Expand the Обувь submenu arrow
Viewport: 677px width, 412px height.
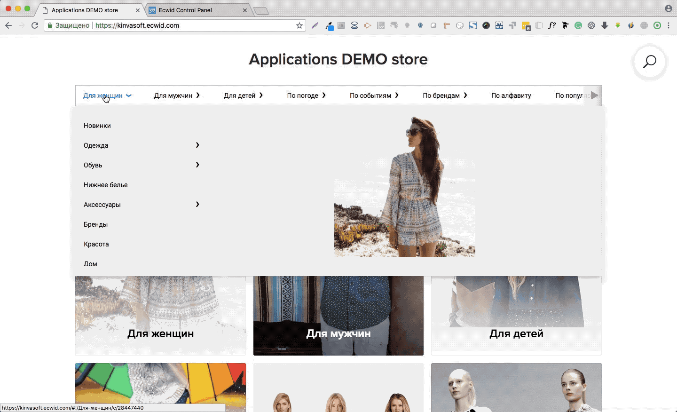tap(197, 165)
